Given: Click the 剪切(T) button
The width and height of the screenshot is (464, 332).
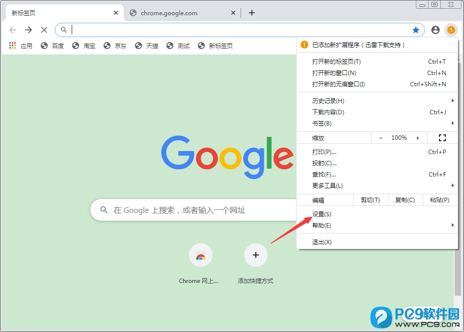Looking at the screenshot, I should [370, 200].
